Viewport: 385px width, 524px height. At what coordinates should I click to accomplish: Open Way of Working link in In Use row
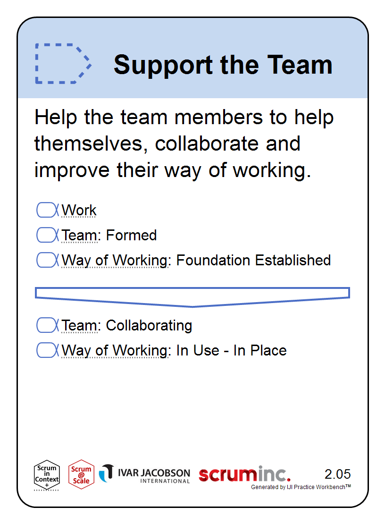coord(115,351)
